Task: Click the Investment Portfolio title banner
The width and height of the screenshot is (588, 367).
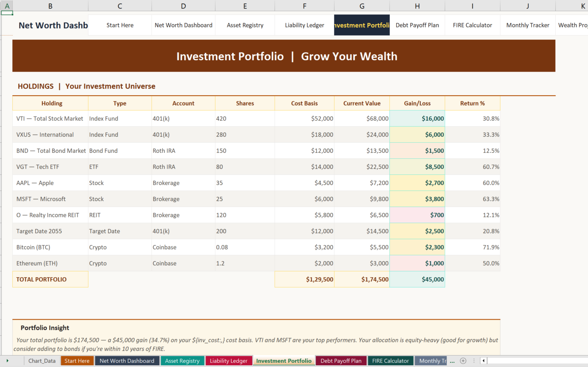Action: click(x=284, y=56)
